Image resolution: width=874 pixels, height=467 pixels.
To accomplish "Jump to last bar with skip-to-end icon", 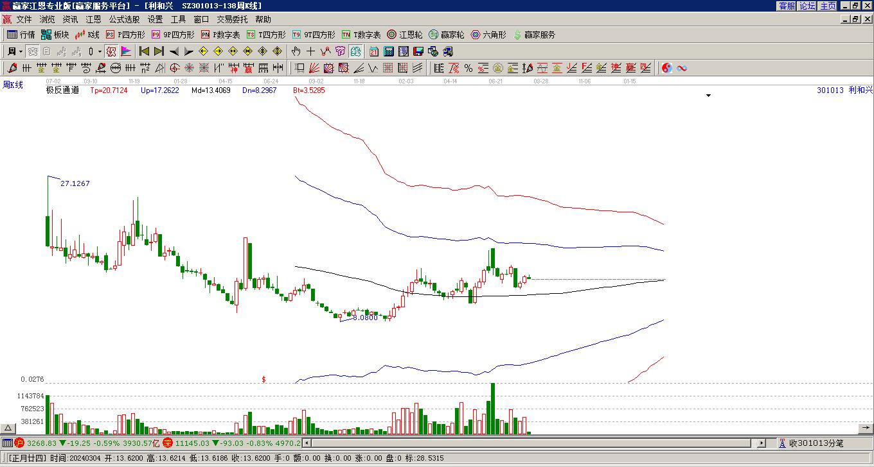I will (159, 51).
